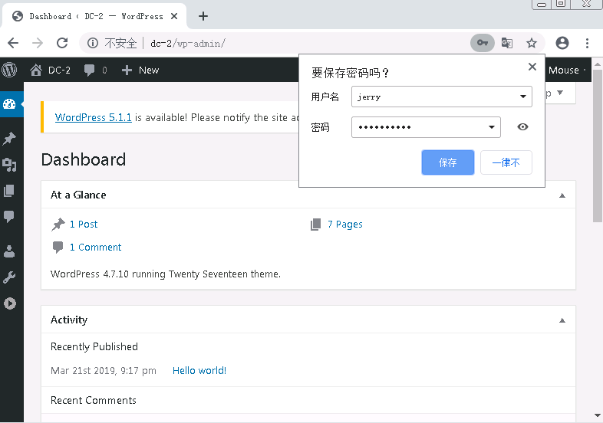Expand the username dropdown arrow

[523, 97]
